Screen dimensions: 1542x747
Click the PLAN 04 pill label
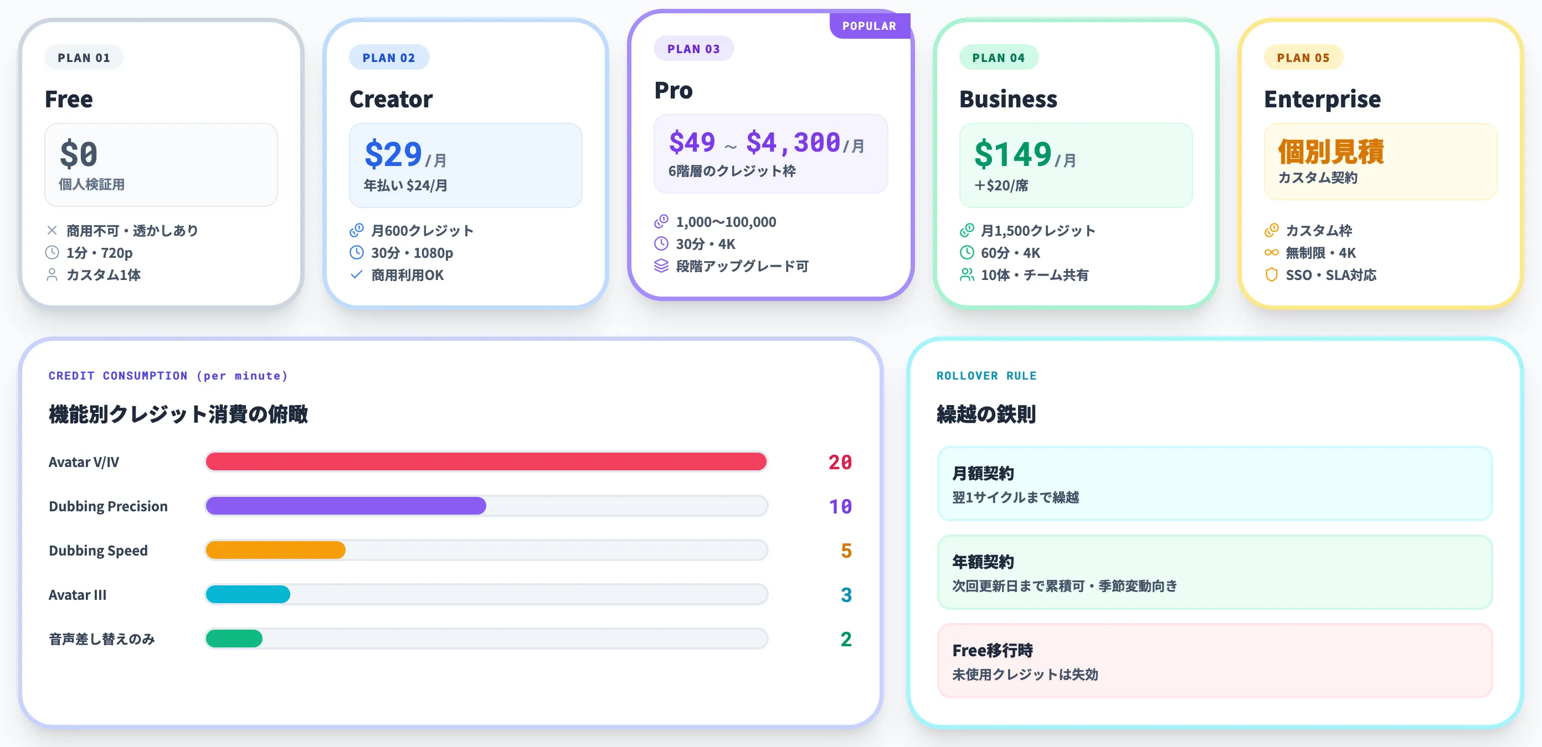(999, 58)
